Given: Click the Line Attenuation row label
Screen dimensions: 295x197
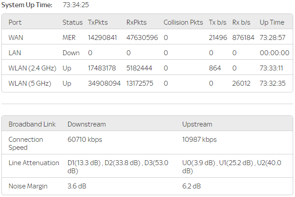Looking at the screenshot, I should 34,163.
